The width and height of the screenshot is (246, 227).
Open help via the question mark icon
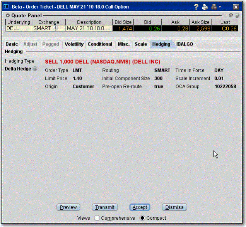tap(196, 7)
